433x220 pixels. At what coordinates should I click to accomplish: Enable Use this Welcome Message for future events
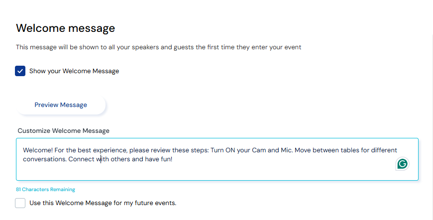click(20, 203)
